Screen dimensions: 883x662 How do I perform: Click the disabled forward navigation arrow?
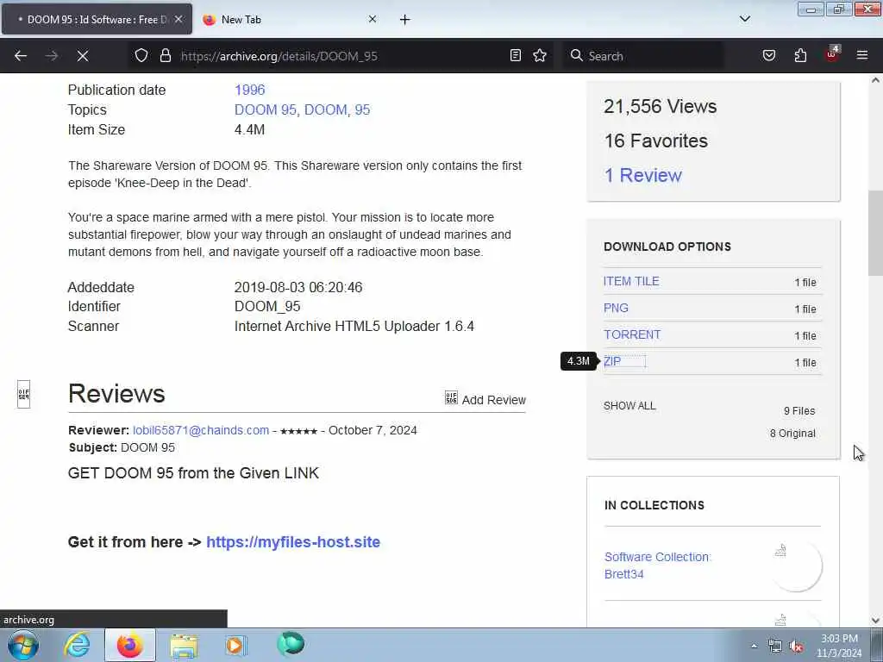point(52,56)
